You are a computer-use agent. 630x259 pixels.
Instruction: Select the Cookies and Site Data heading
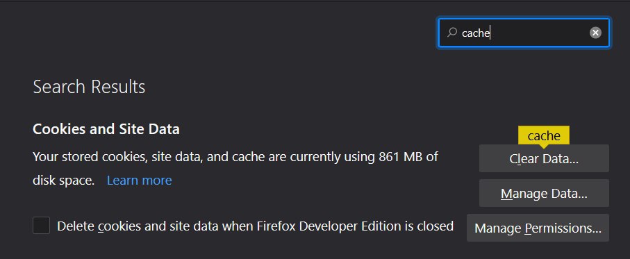pos(106,129)
